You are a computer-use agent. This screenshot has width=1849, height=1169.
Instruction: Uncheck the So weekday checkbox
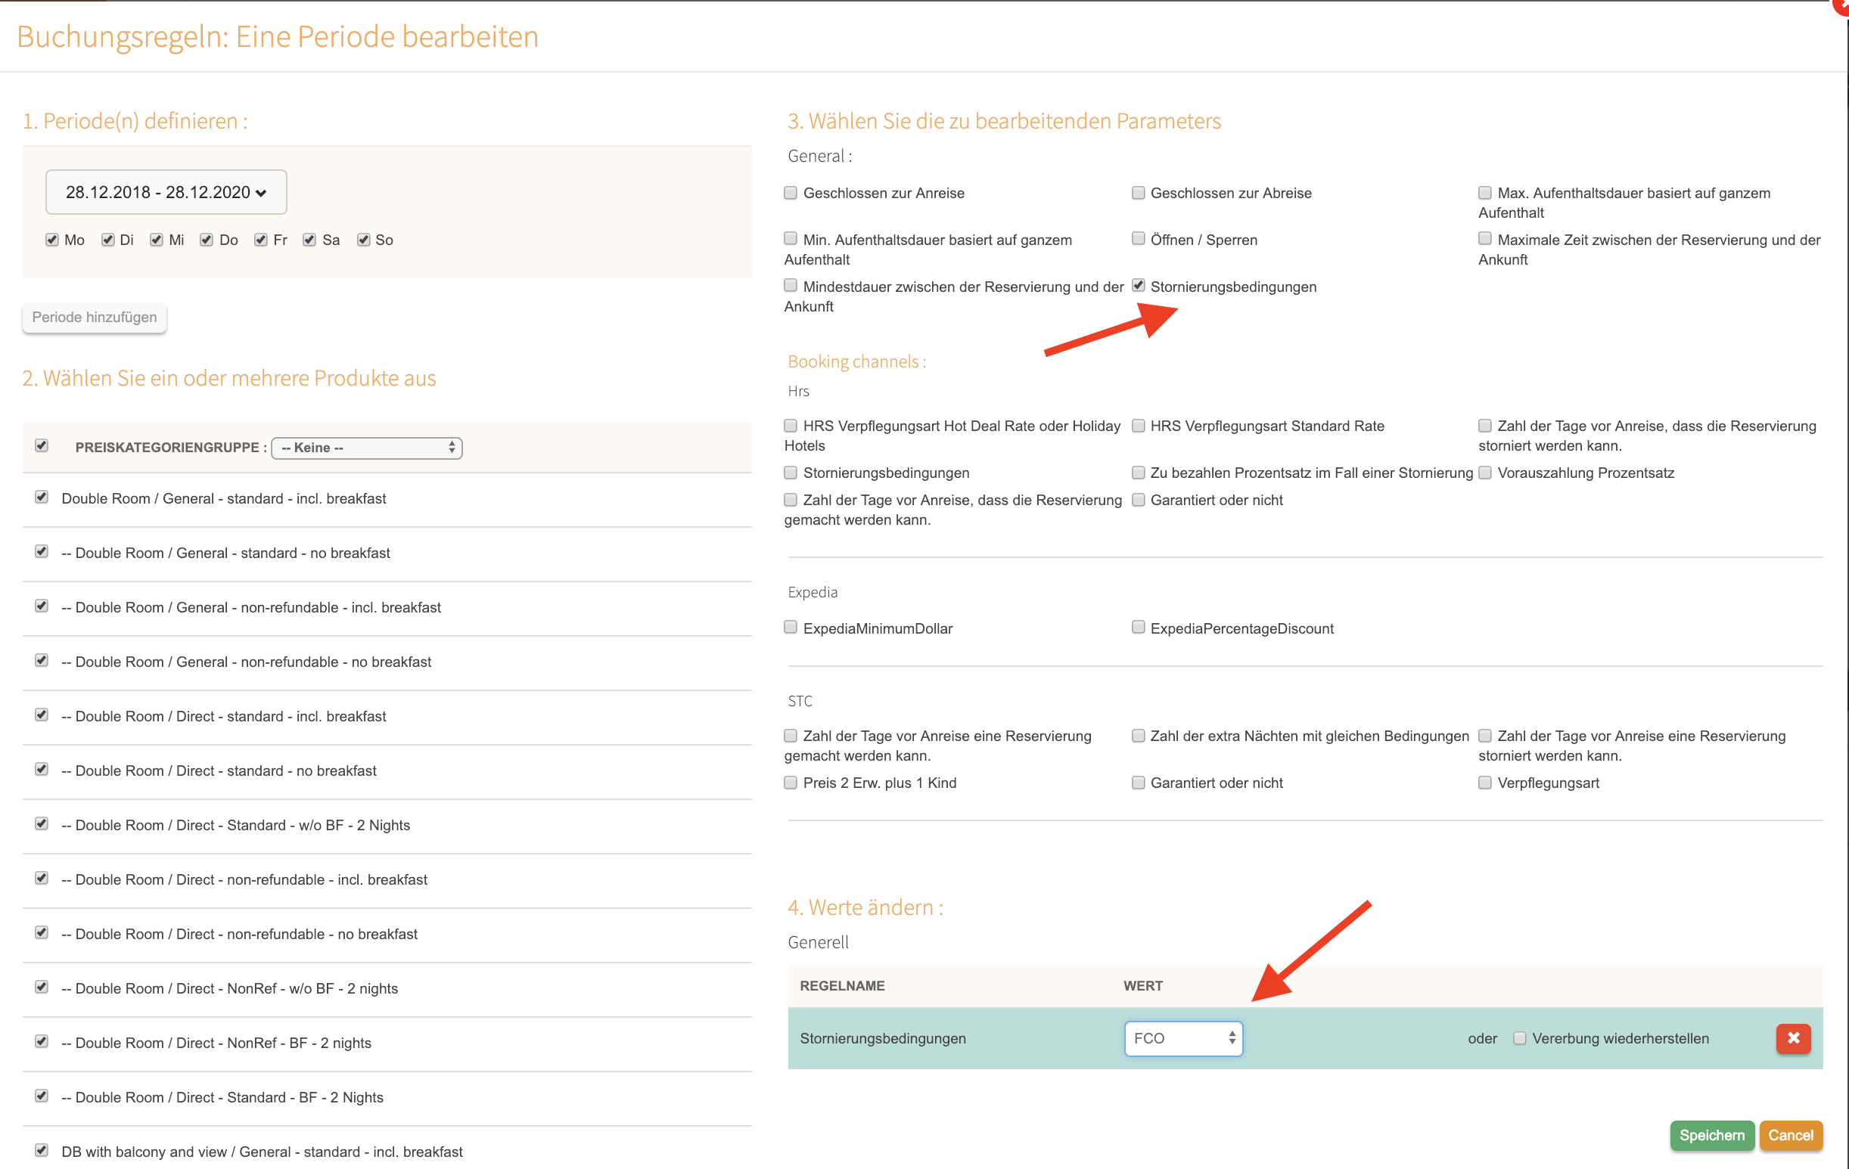[364, 240]
